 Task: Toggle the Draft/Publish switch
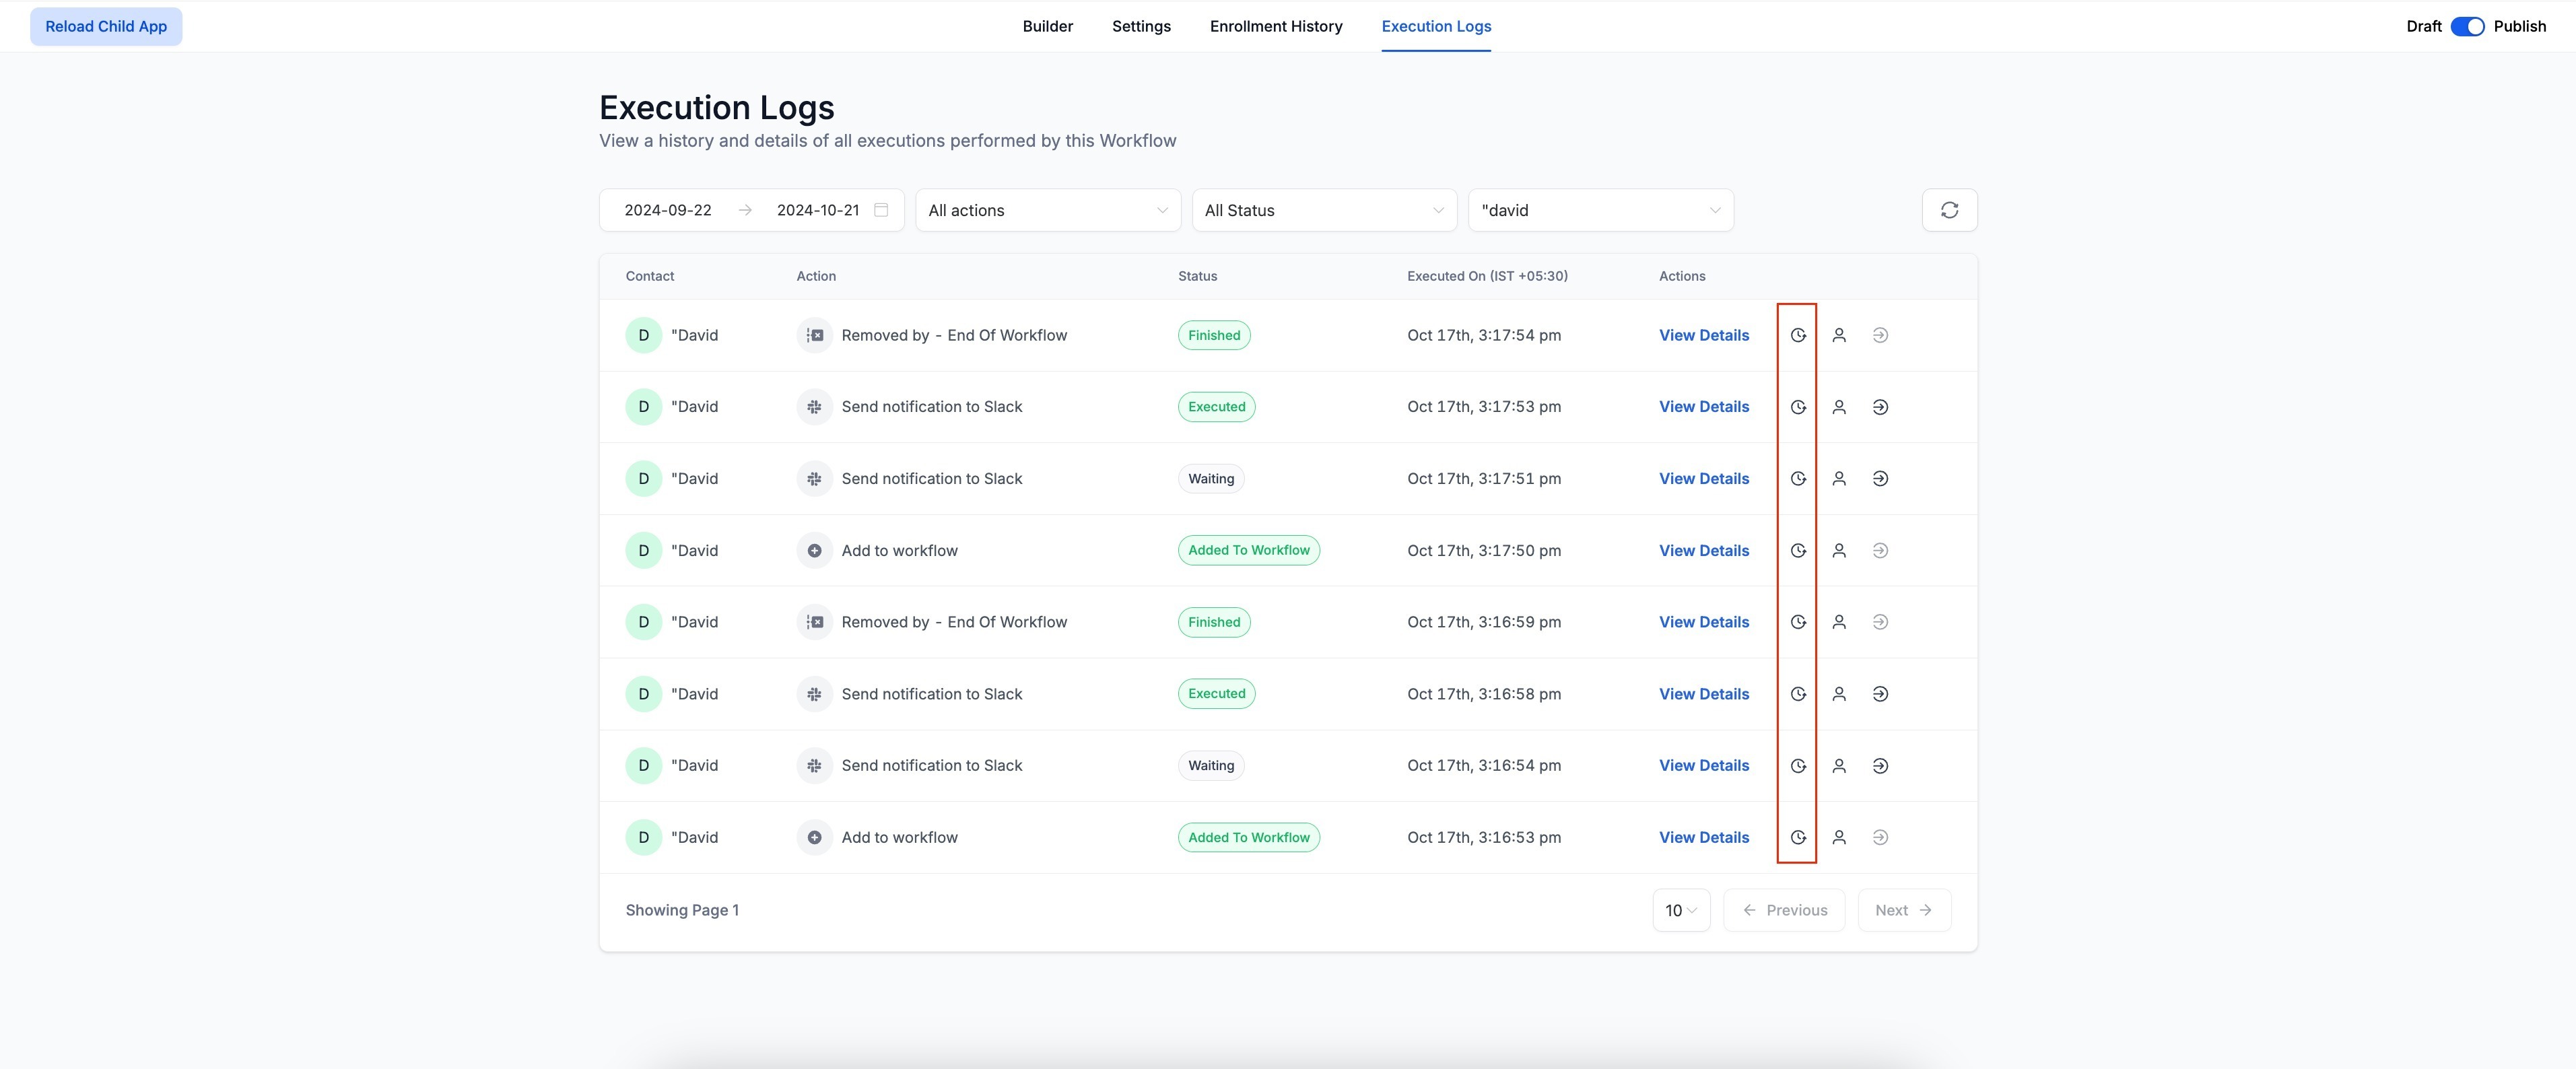(x=2467, y=26)
